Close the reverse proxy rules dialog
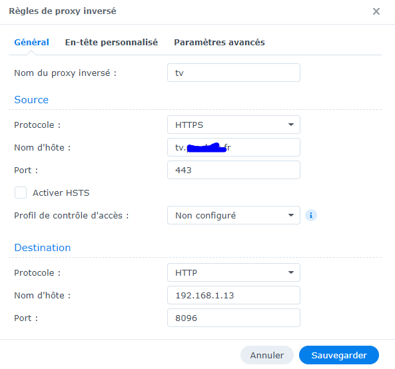 click(376, 11)
